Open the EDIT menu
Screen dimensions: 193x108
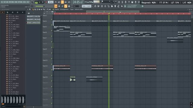(x=5, y=2)
